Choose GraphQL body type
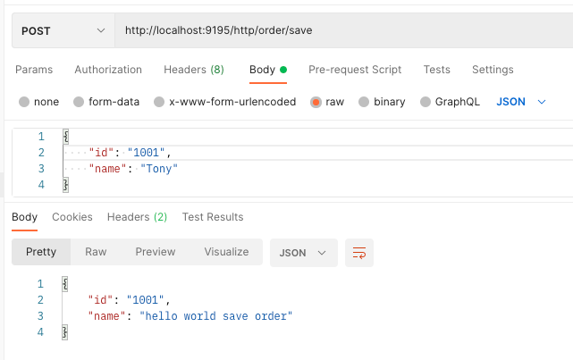 426,102
